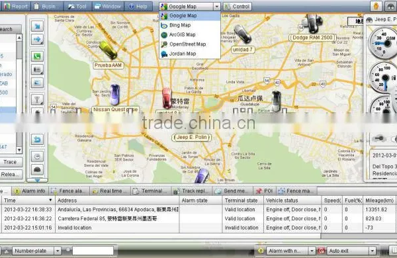Open the Alarm with n... dropdown arrow
Screen dimensions: 397x258
click(312, 251)
